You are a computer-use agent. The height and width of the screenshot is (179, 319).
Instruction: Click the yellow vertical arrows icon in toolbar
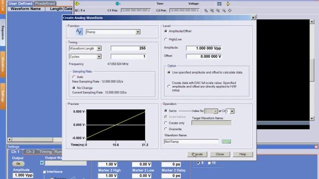click(x=228, y=3)
